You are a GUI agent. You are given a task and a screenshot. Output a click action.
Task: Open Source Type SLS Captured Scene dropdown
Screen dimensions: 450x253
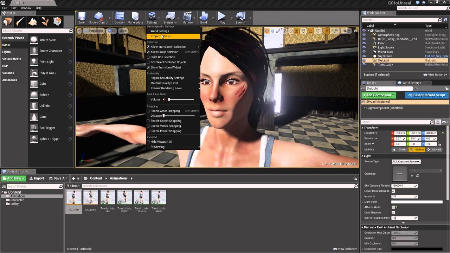pos(406,162)
